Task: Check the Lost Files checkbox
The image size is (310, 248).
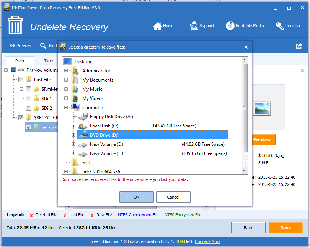Action: coord(21,80)
